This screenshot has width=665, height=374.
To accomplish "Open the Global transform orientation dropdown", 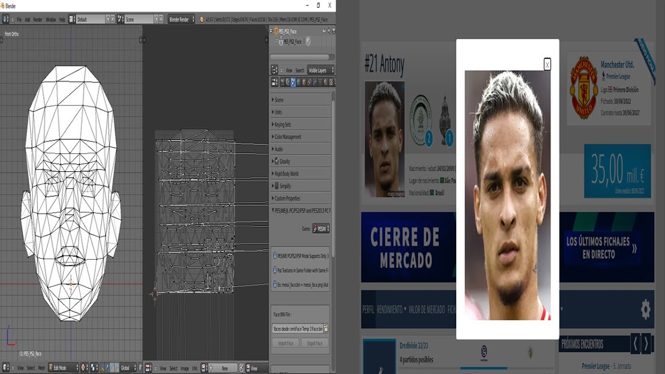I will click(x=128, y=368).
